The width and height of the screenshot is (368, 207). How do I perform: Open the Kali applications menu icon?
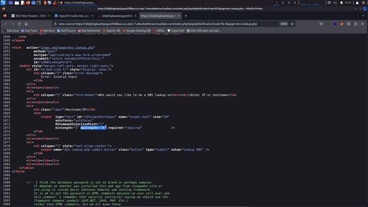[x=3, y=2]
